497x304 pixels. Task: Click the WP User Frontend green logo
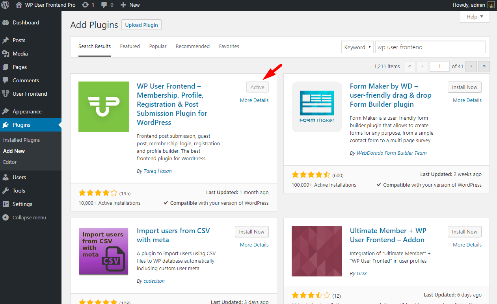click(104, 107)
